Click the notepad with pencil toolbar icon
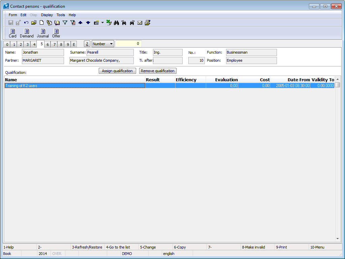 [x=148, y=23]
